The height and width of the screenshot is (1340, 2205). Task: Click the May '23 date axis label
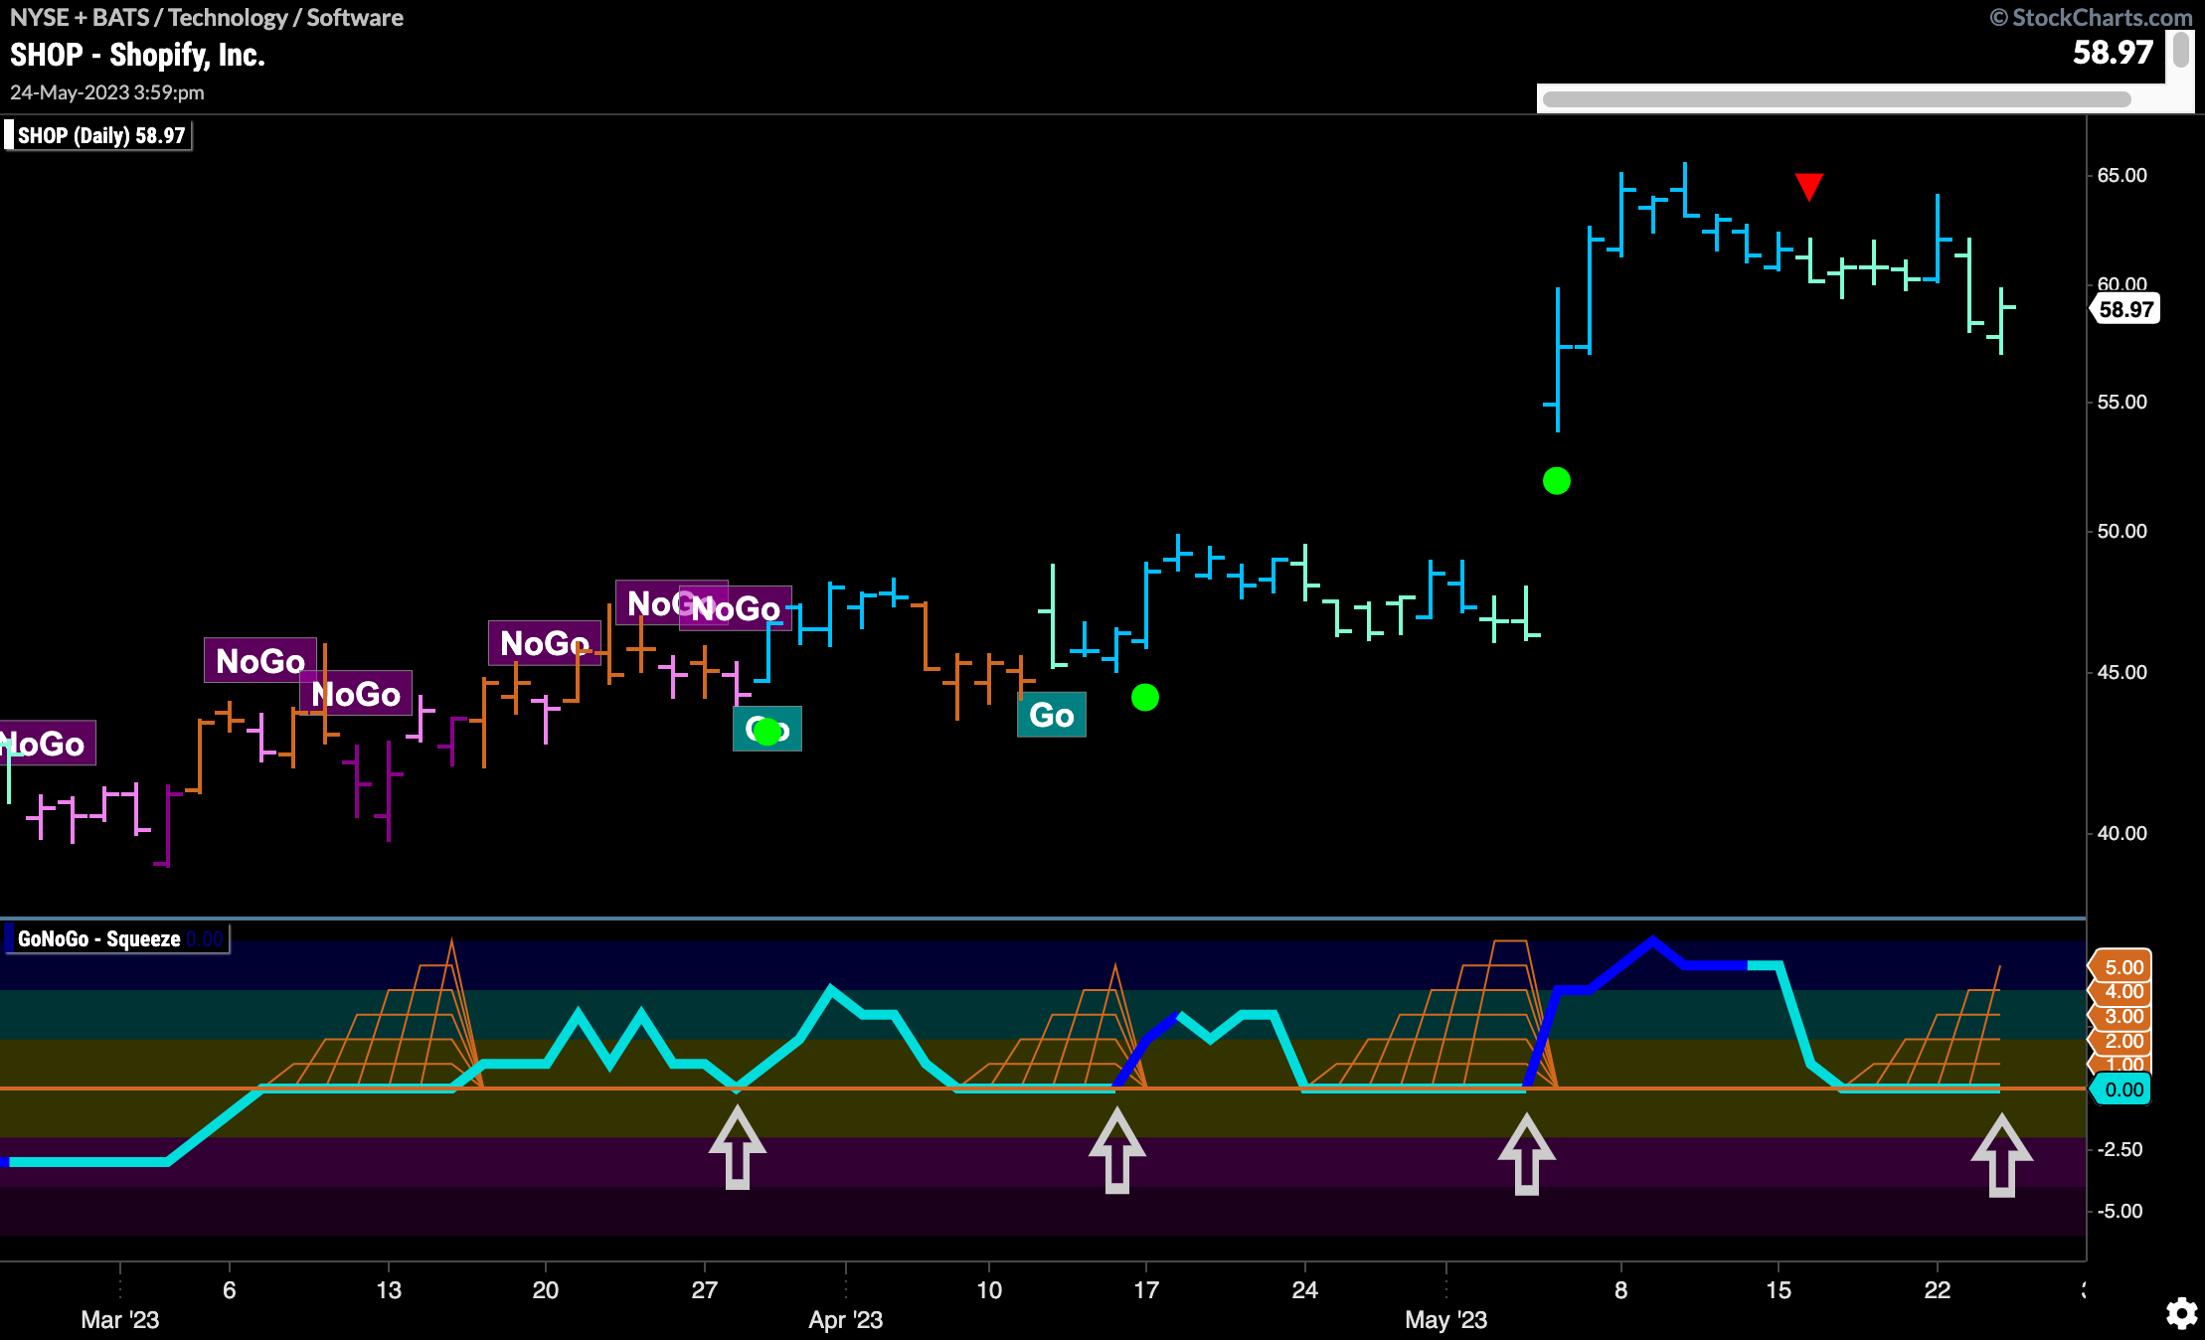point(1445,1320)
